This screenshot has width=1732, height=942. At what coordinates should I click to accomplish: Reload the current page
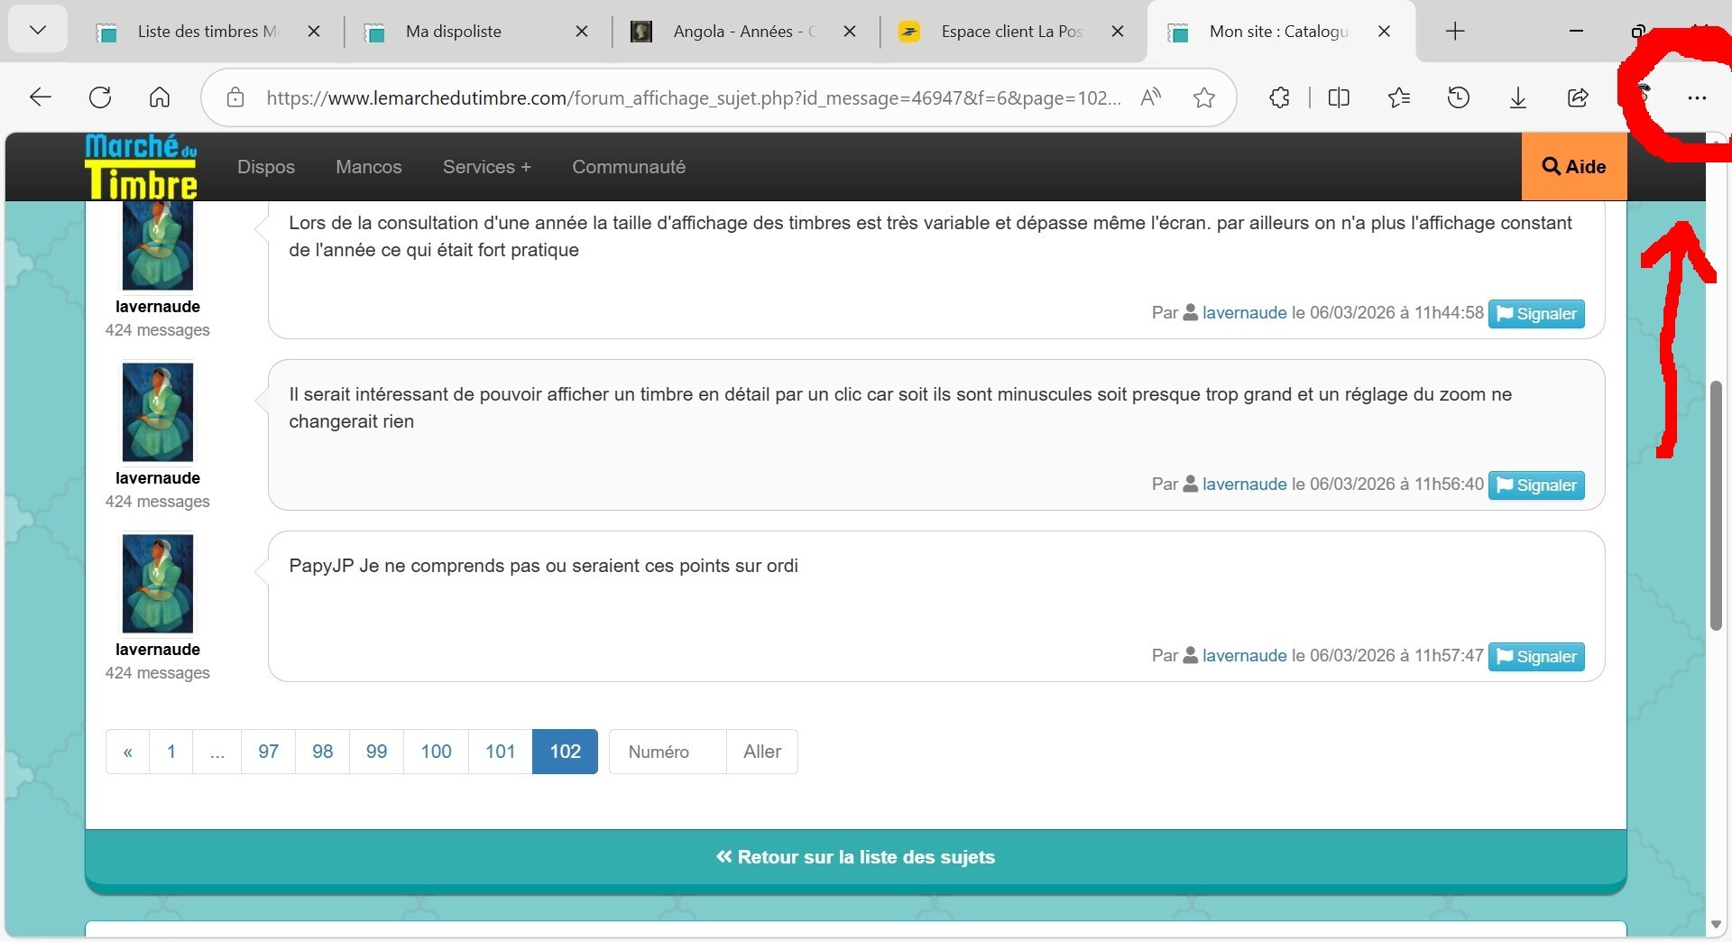100,97
